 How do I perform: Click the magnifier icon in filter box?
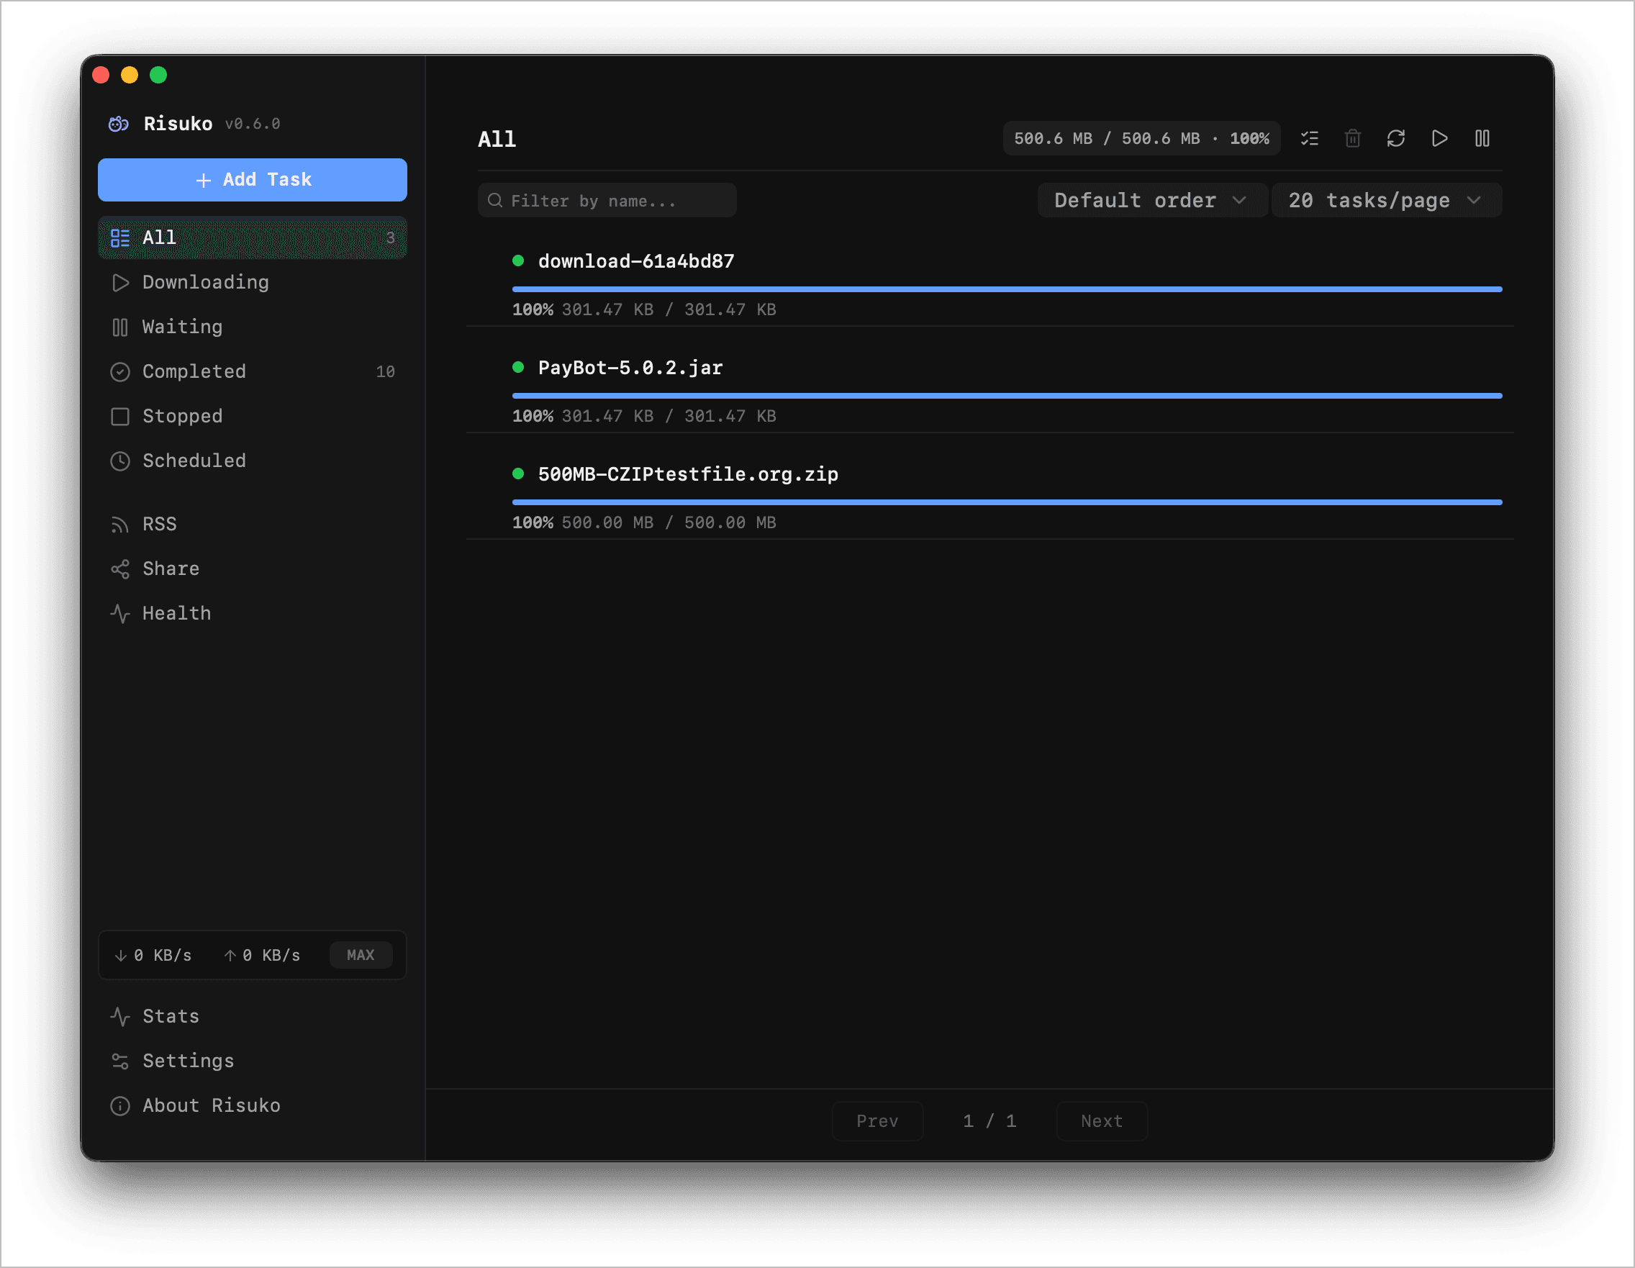495,201
